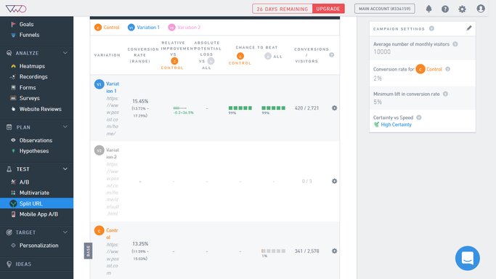Click info icon after Conversion rate for Control

[x=447, y=69]
